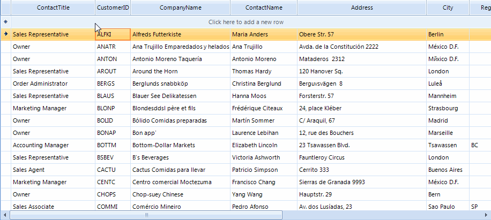
Task: Click the CompanyName column header
Action: pos(180,8)
